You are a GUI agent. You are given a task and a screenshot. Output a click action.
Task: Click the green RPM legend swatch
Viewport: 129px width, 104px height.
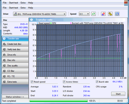pos(51,23)
